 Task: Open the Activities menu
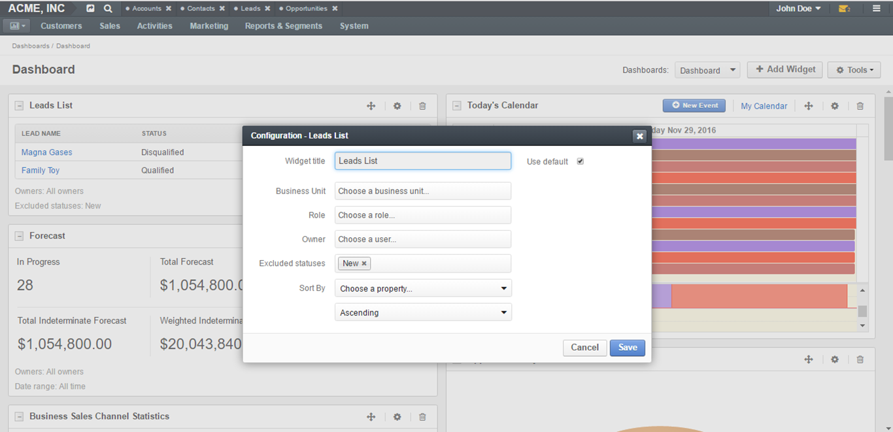[x=155, y=26]
